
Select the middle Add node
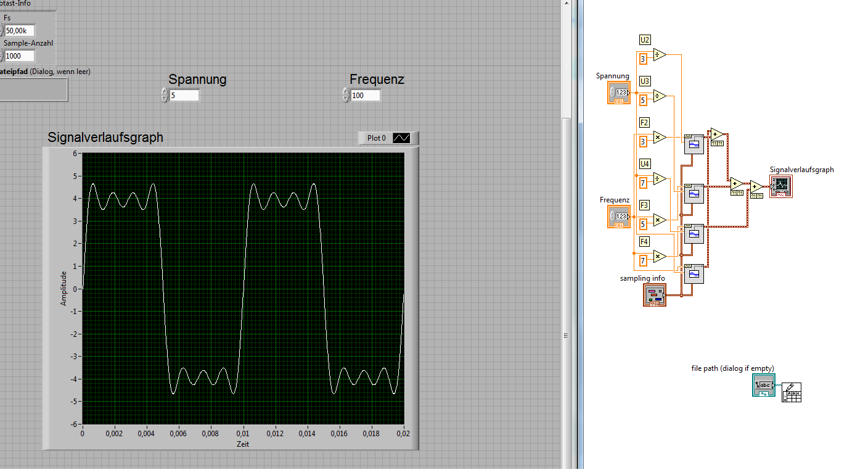(x=737, y=183)
